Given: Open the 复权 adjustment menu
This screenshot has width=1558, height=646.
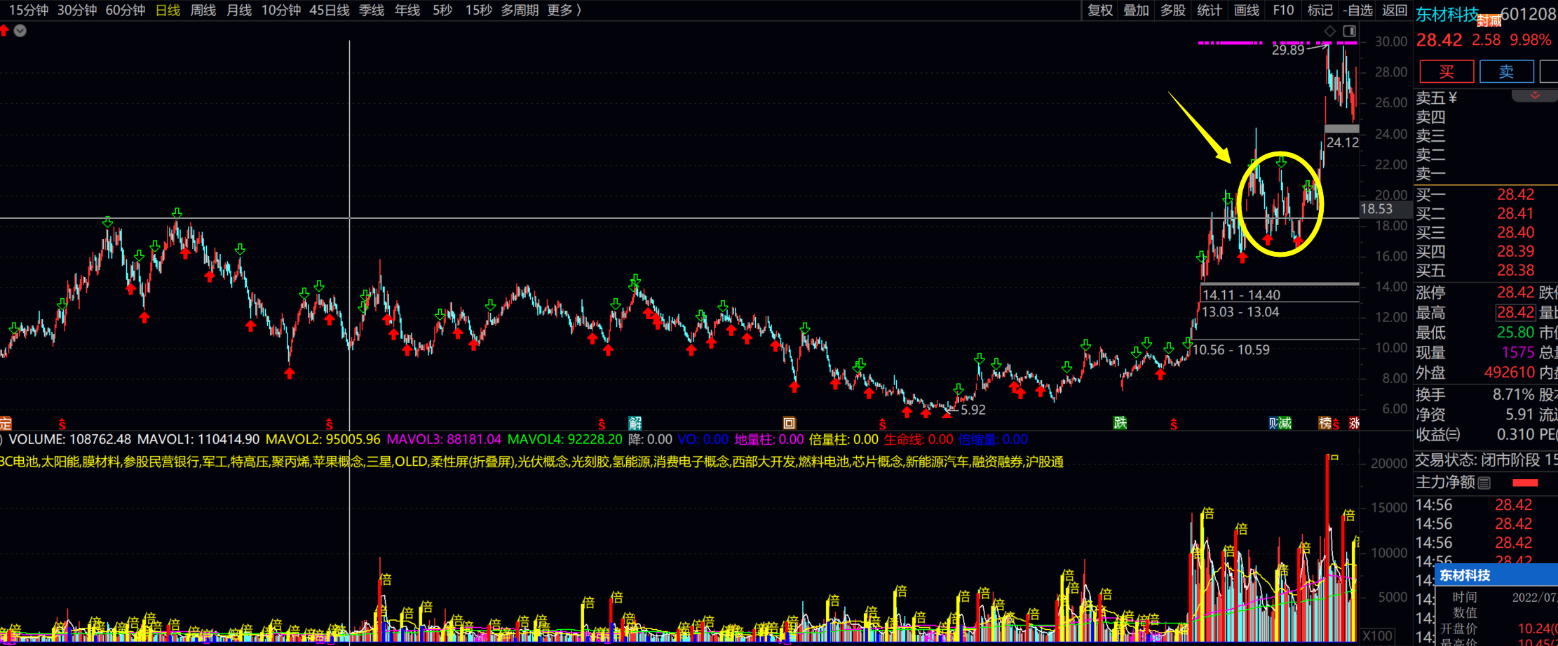Looking at the screenshot, I should pyautogui.click(x=1100, y=11).
